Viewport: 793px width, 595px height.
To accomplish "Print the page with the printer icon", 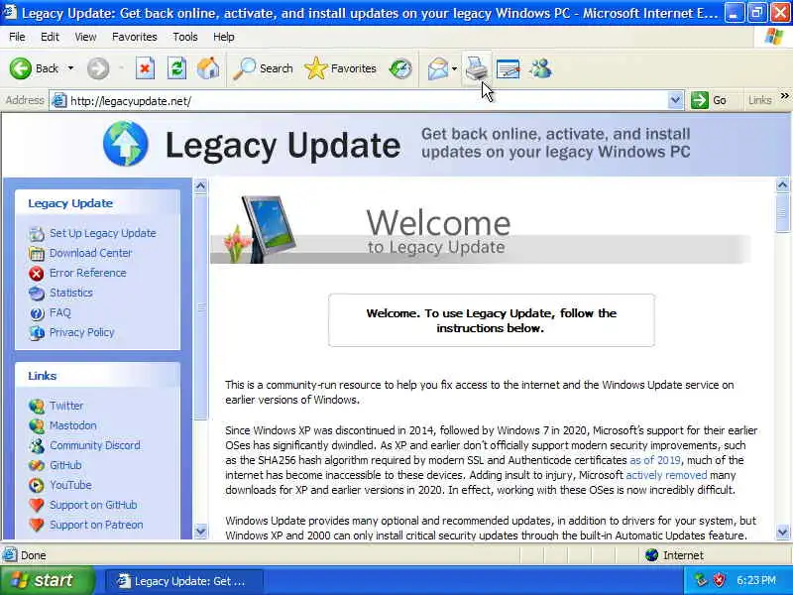I will pos(477,68).
